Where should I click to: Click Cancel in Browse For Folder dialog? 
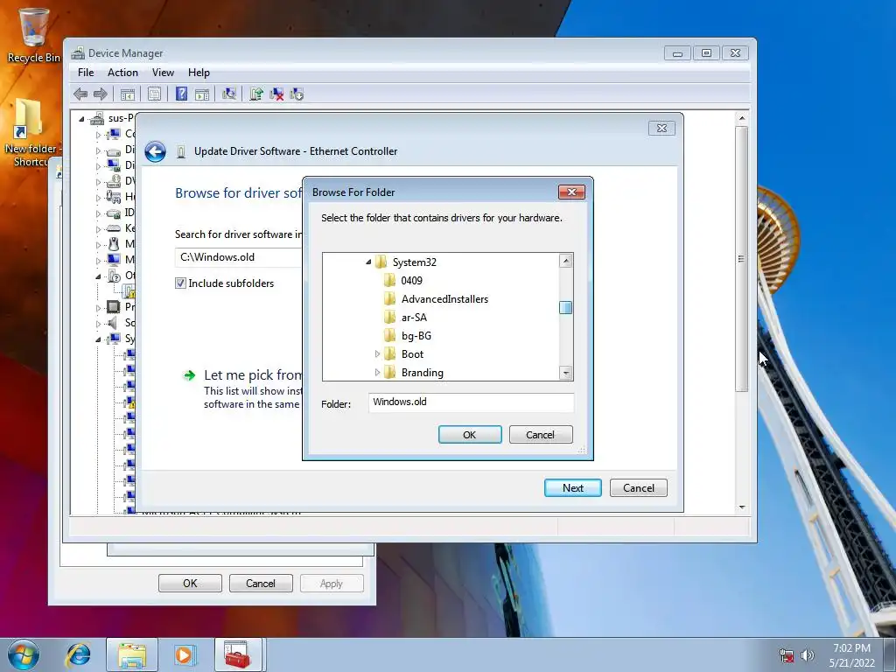541,435
